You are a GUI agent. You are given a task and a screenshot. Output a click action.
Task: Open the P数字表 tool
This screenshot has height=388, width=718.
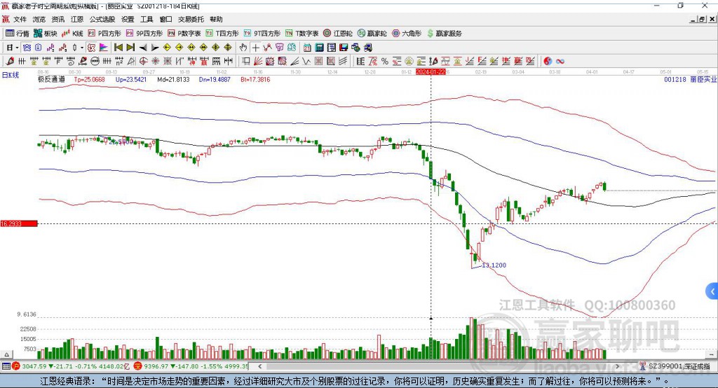(x=184, y=34)
